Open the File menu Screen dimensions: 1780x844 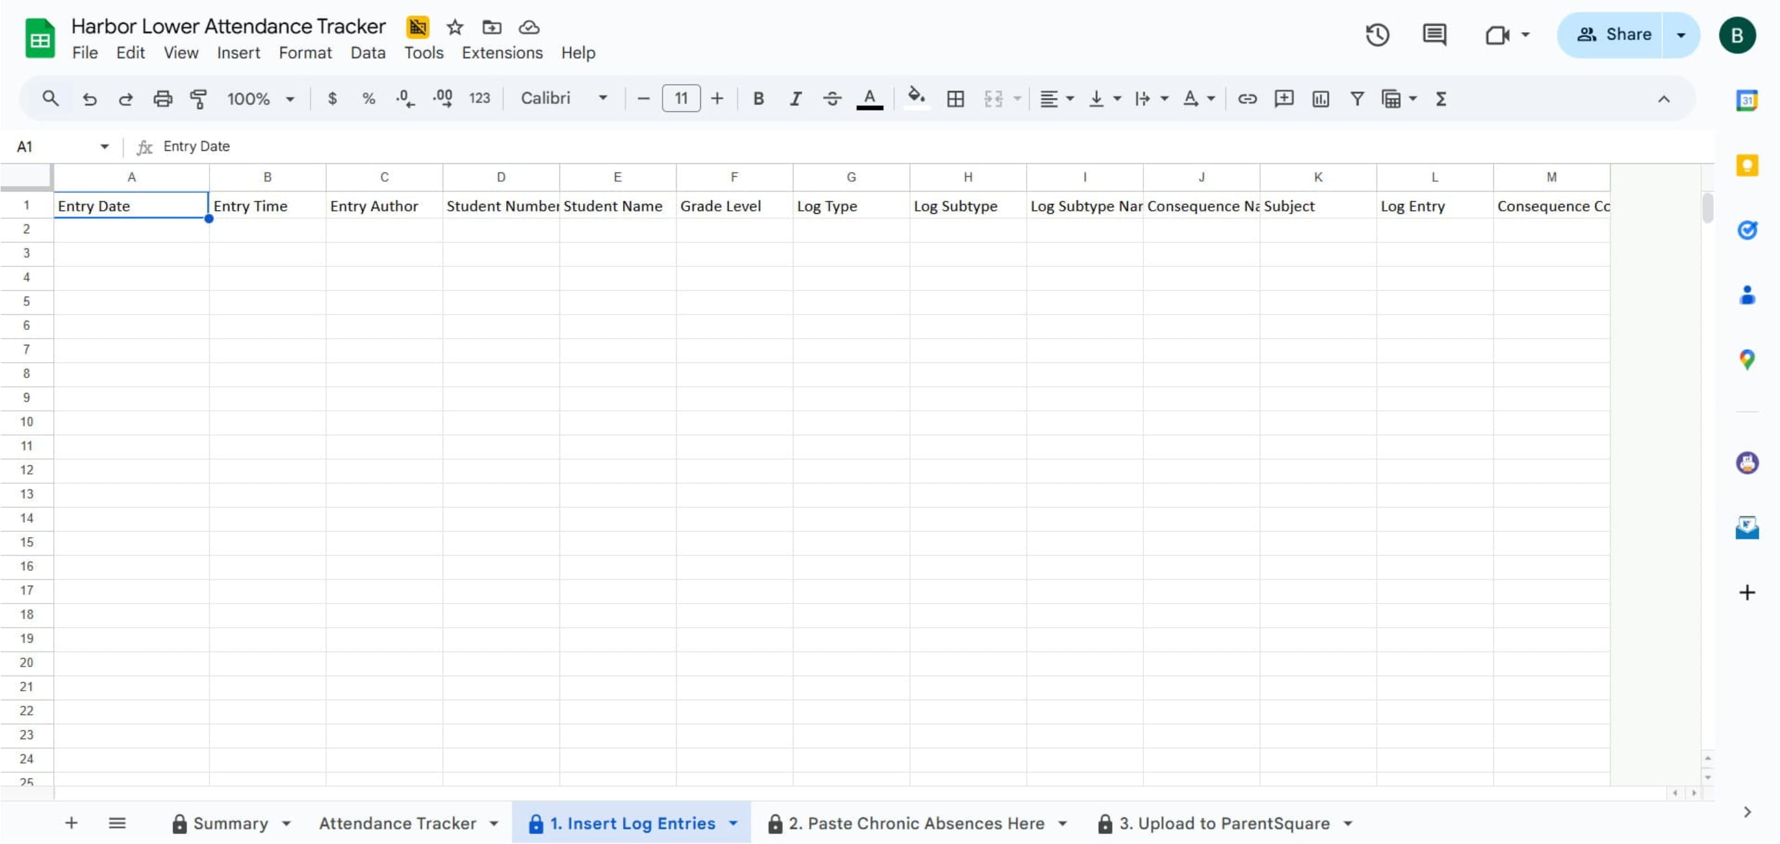(x=85, y=53)
